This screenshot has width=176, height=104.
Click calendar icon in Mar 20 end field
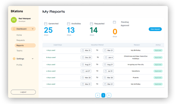(105, 78)
